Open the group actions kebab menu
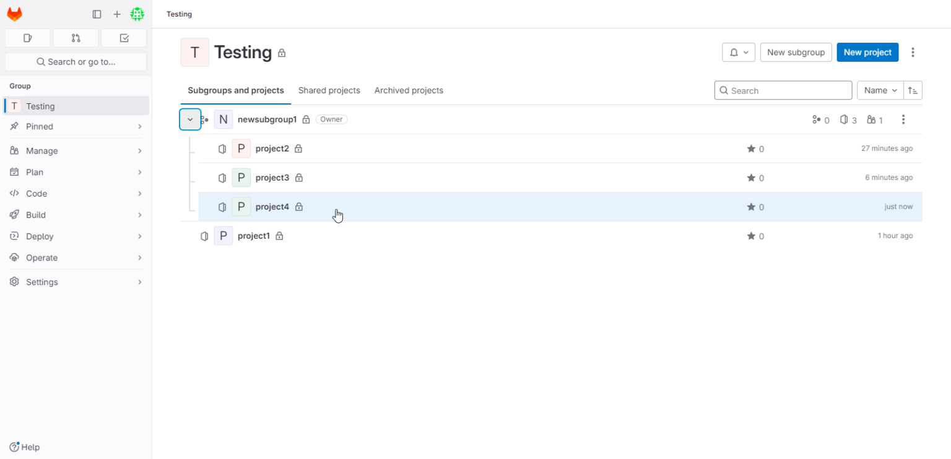Image resolution: width=951 pixels, height=459 pixels. click(x=913, y=52)
